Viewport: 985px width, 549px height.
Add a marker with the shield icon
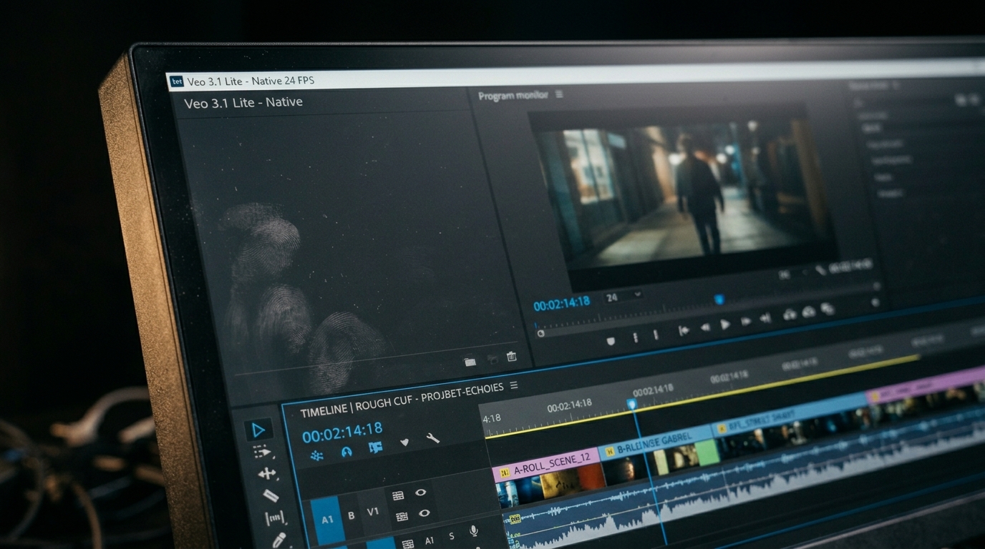point(404,442)
